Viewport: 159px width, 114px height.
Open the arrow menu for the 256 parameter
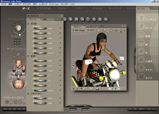60,33
